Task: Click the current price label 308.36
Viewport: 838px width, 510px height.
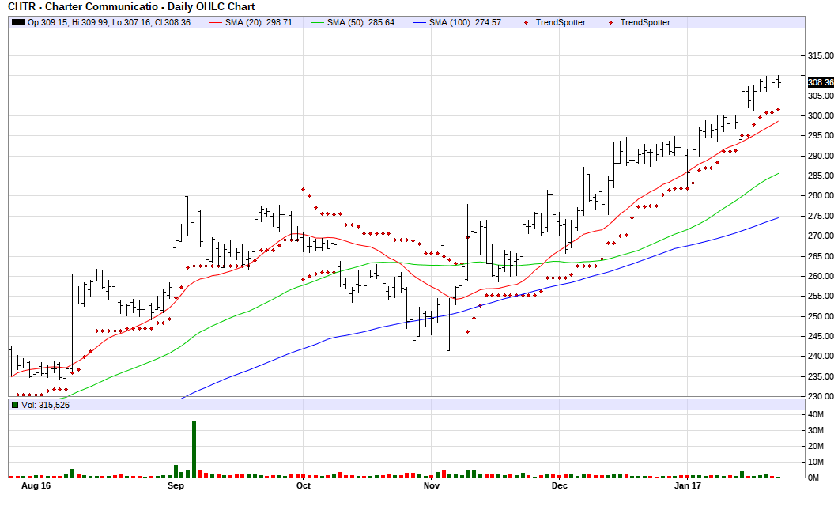Action: click(x=821, y=82)
